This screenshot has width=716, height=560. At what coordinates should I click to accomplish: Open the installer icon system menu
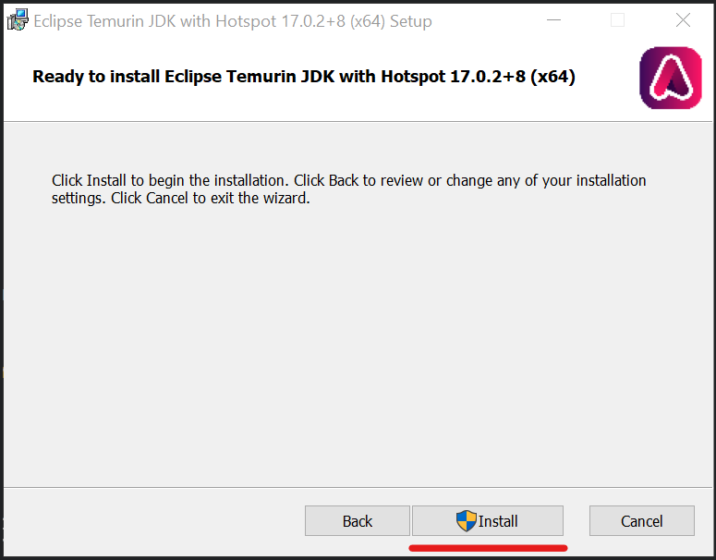18,20
